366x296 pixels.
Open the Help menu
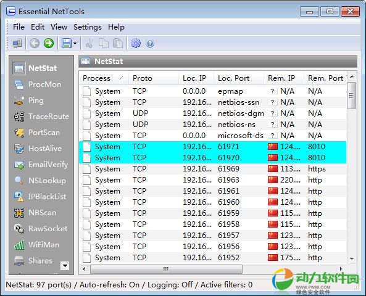coord(116,27)
